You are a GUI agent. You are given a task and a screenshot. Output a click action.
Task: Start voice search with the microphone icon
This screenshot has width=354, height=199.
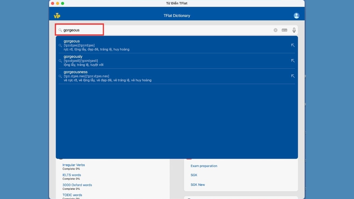pyautogui.click(x=294, y=30)
